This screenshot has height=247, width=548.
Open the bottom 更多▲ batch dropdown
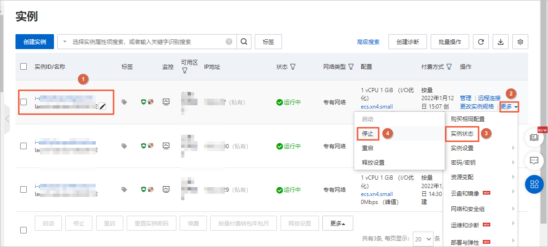point(338,223)
